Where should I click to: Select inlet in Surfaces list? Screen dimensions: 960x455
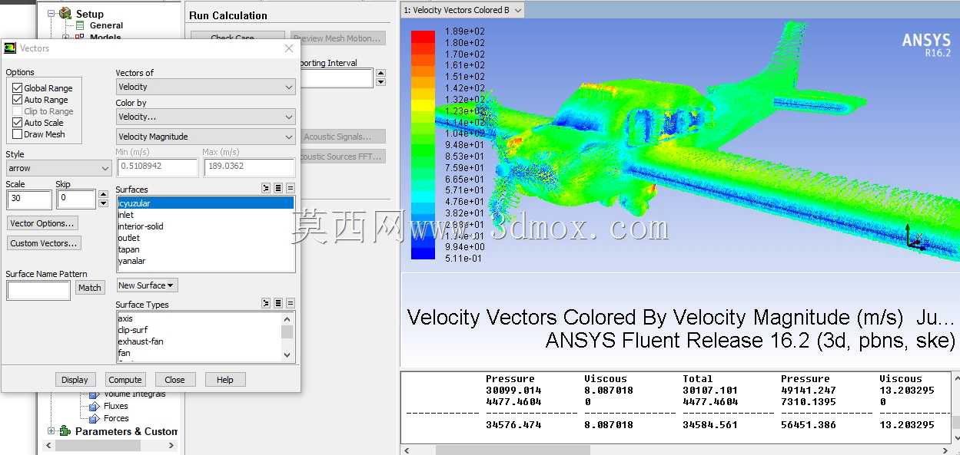click(x=205, y=215)
